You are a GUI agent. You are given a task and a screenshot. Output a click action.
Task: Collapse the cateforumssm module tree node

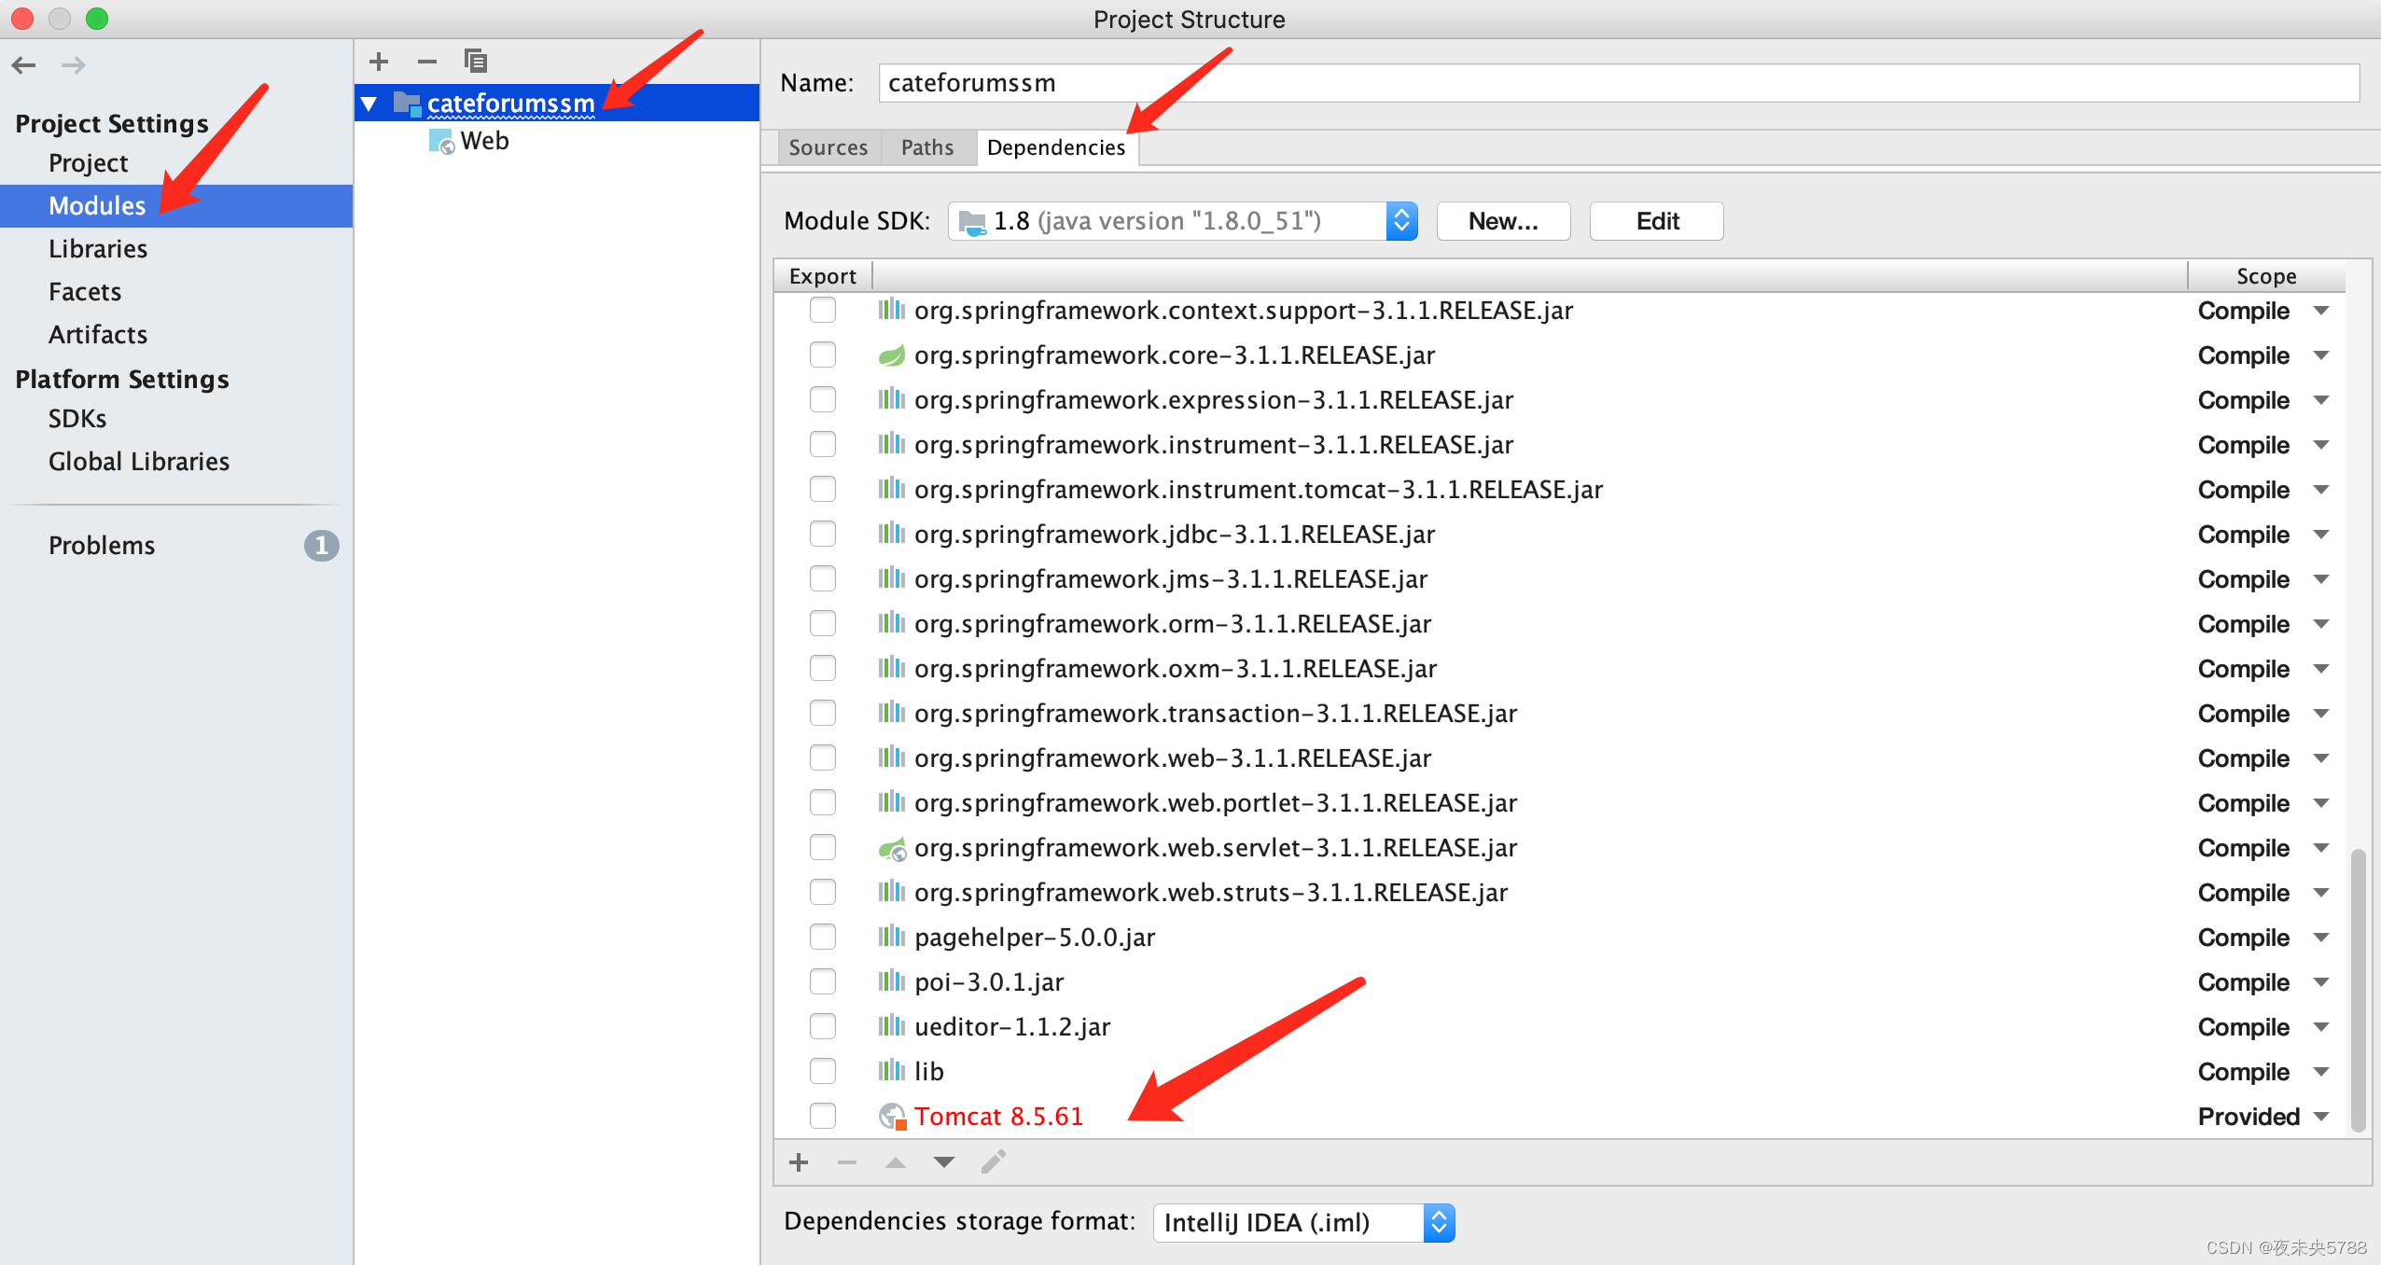(369, 104)
